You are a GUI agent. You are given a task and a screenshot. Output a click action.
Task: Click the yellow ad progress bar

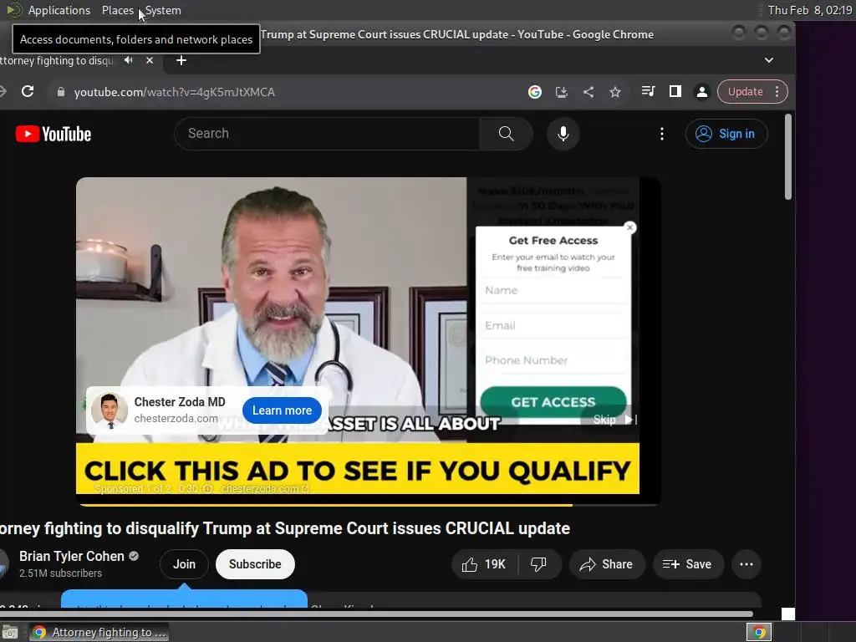point(327,505)
